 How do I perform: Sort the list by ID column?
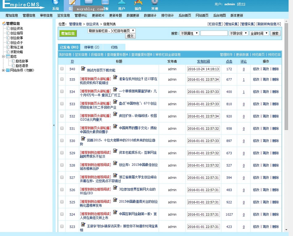click(x=72, y=61)
